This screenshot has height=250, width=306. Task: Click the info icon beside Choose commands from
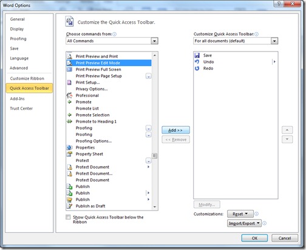[x=114, y=34]
